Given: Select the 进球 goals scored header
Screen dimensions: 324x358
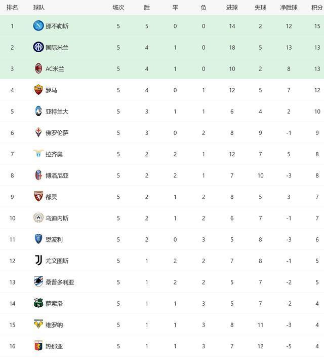Looking at the screenshot, I should click(232, 8).
